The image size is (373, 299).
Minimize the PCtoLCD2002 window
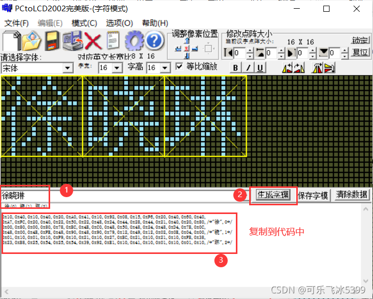coord(297,9)
